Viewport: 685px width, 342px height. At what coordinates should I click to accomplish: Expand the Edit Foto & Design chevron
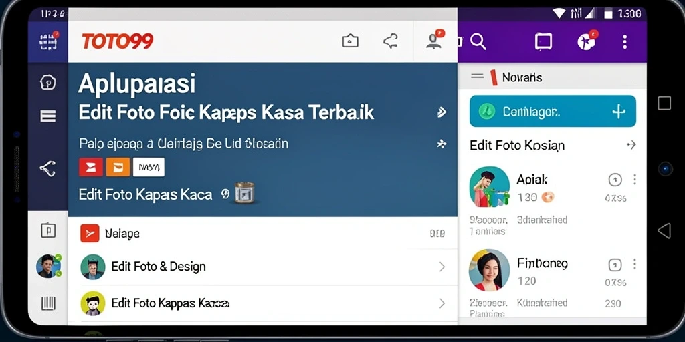[x=442, y=267]
